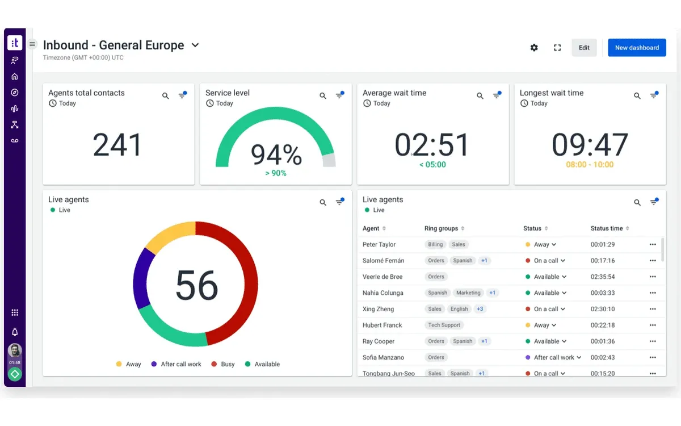Click search icon on Live agents donut widget
Image resolution: width=681 pixels, height=426 pixels.
(323, 202)
